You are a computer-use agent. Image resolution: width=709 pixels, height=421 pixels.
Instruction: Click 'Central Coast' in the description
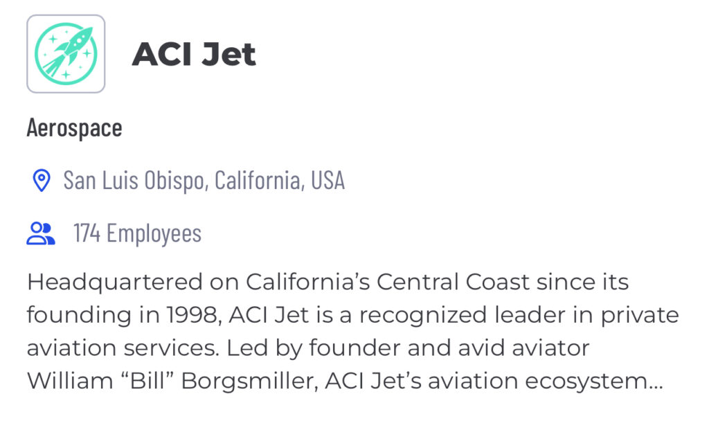point(453,283)
